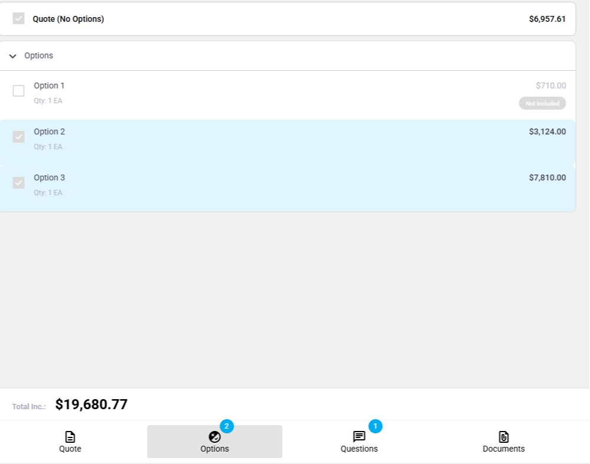Click the 'Not Included' pill on Option 1
Viewport: 590px width, 464px height.
(542, 103)
